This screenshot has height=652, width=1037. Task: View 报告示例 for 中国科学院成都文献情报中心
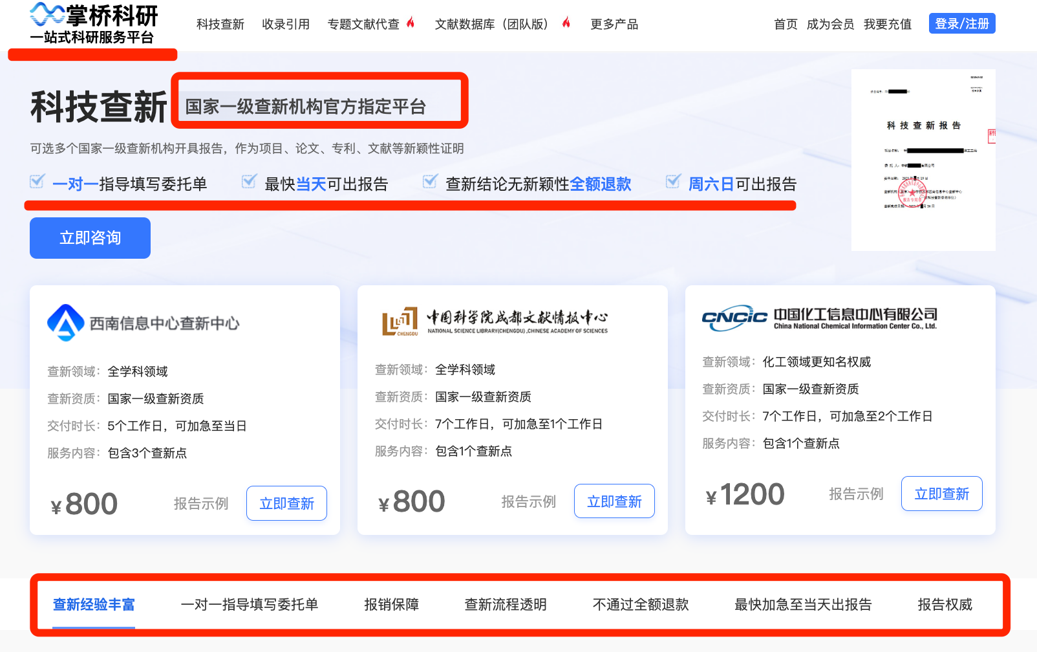click(529, 501)
